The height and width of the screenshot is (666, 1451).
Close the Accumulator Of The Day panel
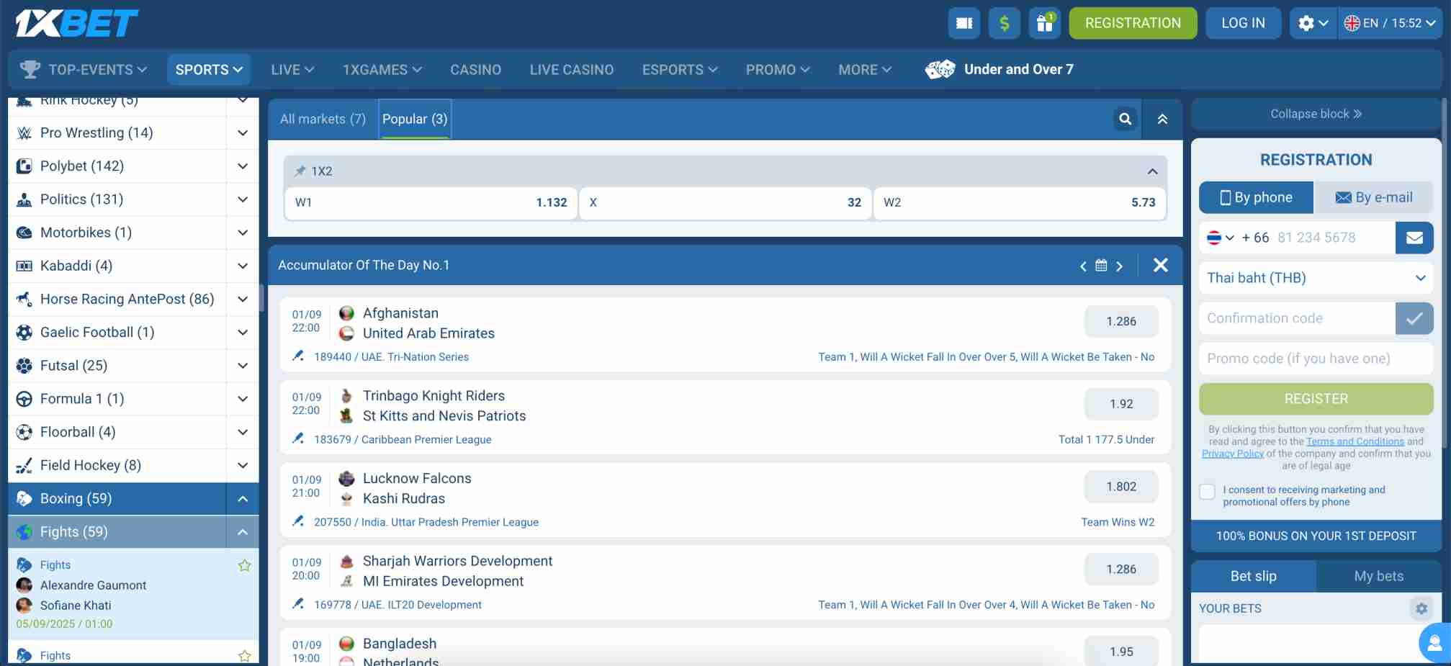click(1161, 265)
